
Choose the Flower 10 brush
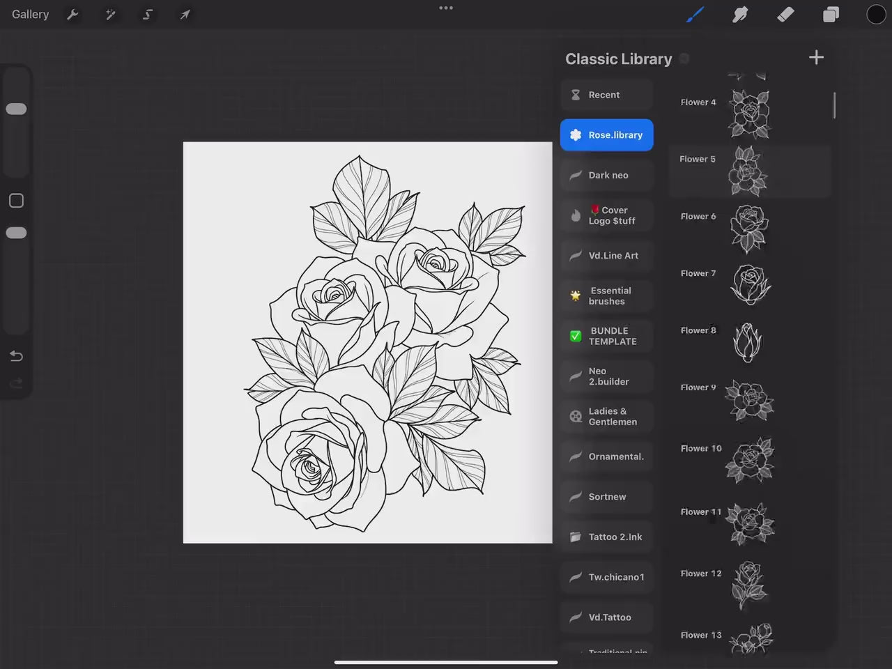[750, 461]
